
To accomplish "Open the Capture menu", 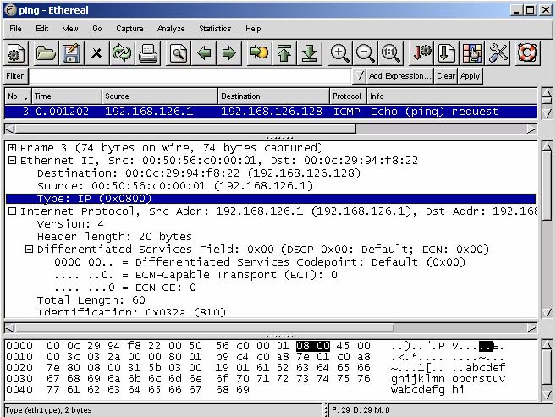I will pyautogui.click(x=129, y=29).
